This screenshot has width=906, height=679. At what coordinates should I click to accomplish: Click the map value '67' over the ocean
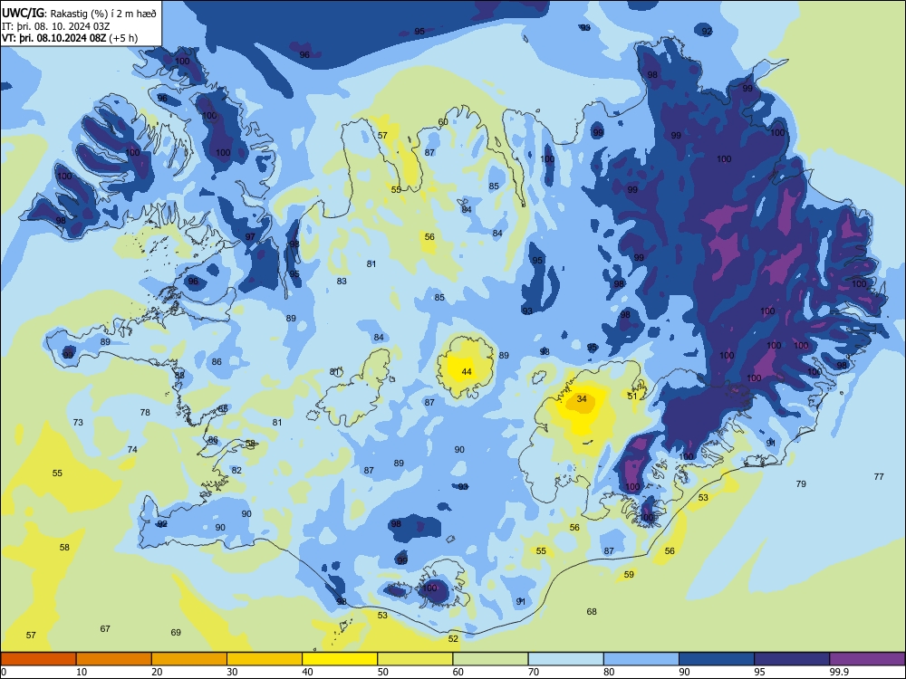click(105, 629)
